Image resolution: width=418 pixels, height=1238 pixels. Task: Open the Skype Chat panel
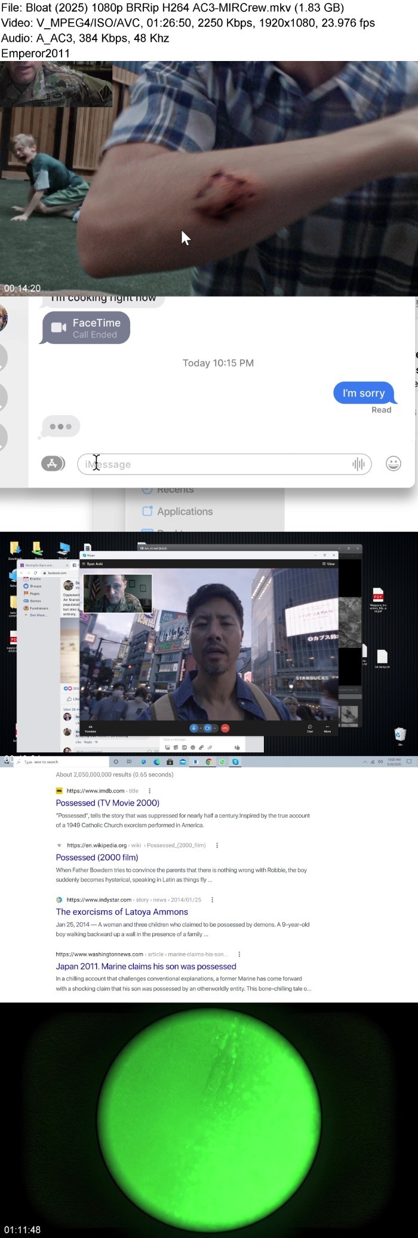(310, 728)
